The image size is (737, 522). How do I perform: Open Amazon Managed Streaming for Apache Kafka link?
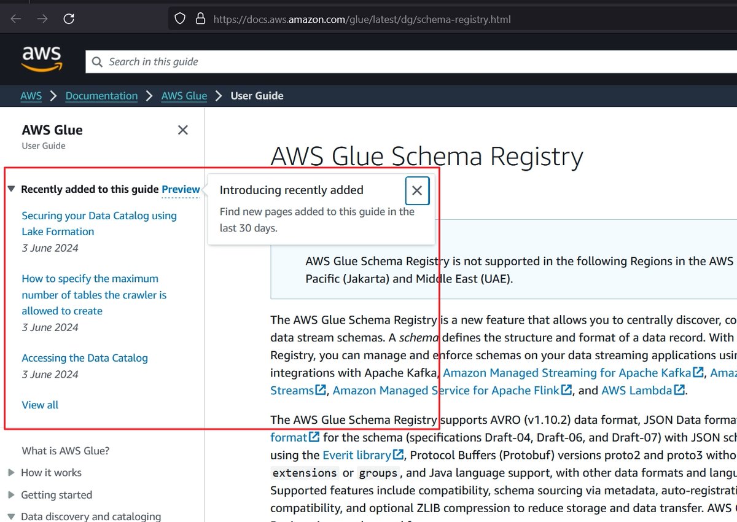(x=574, y=373)
